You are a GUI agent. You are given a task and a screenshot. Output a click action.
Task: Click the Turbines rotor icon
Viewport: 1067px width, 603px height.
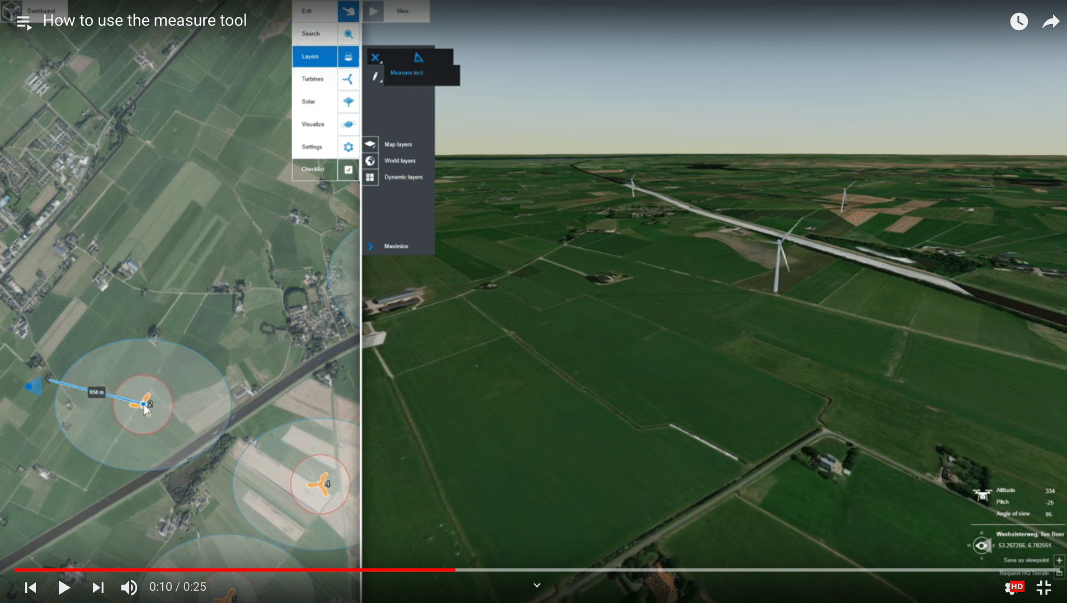[348, 79]
